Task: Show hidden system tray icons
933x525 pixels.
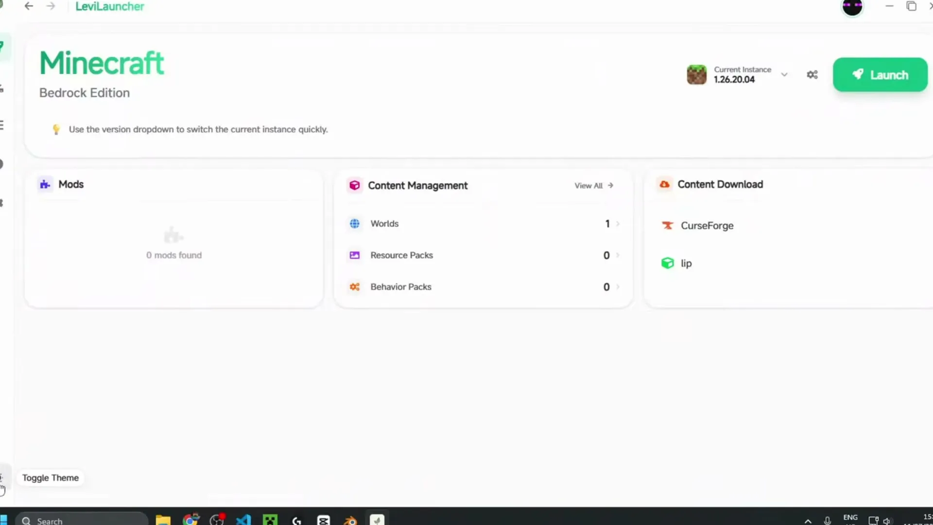Action: tap(808, 521)
